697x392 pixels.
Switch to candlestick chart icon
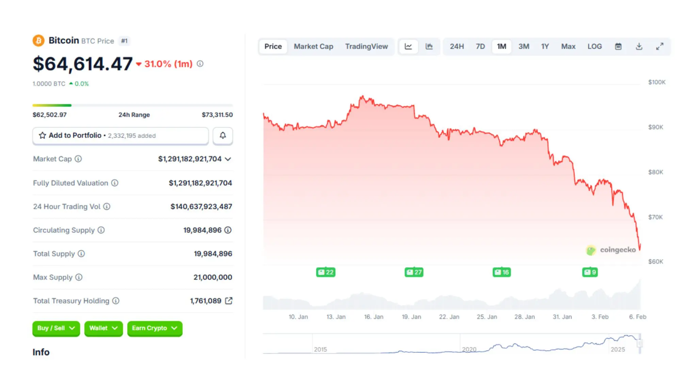(429, 47)
